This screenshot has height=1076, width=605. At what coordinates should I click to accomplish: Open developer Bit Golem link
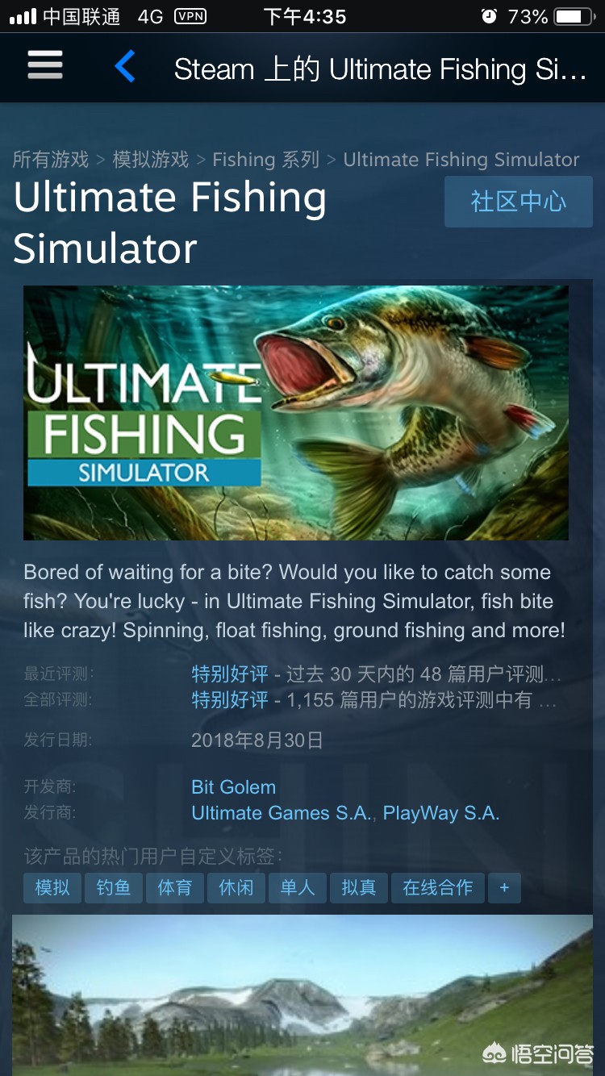tap(234, 786)
